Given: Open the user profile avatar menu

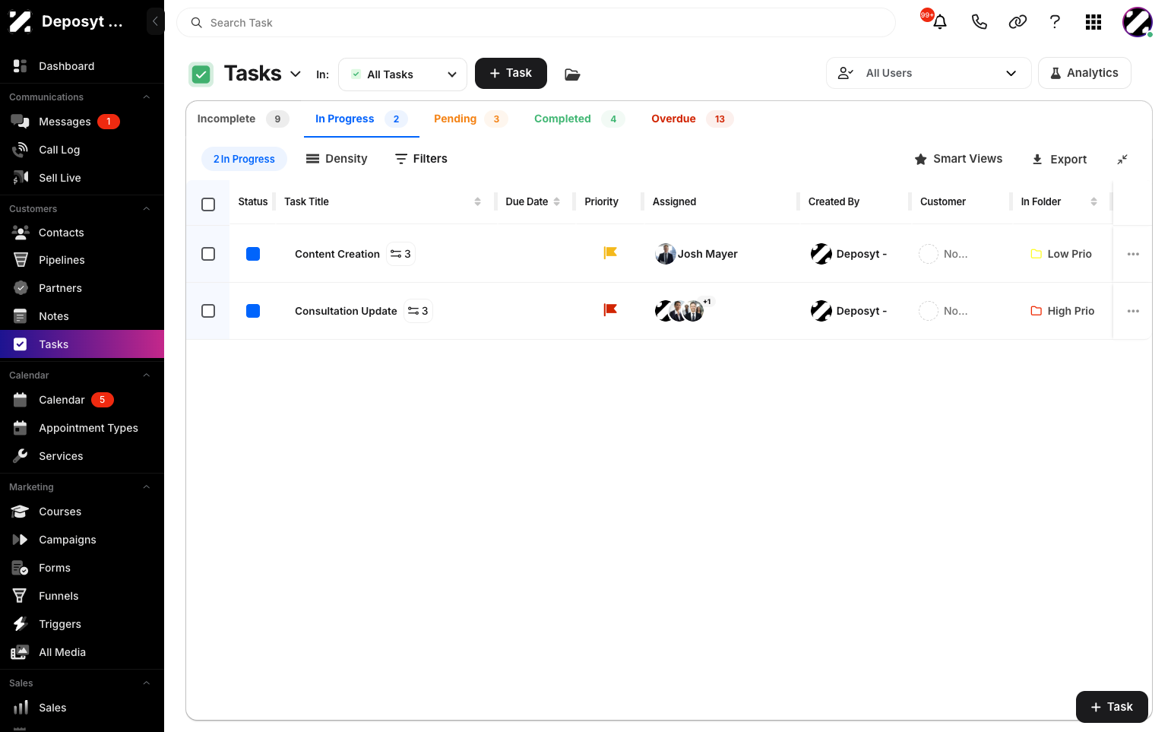Looking at the screenshot, I should (1138, 22).
